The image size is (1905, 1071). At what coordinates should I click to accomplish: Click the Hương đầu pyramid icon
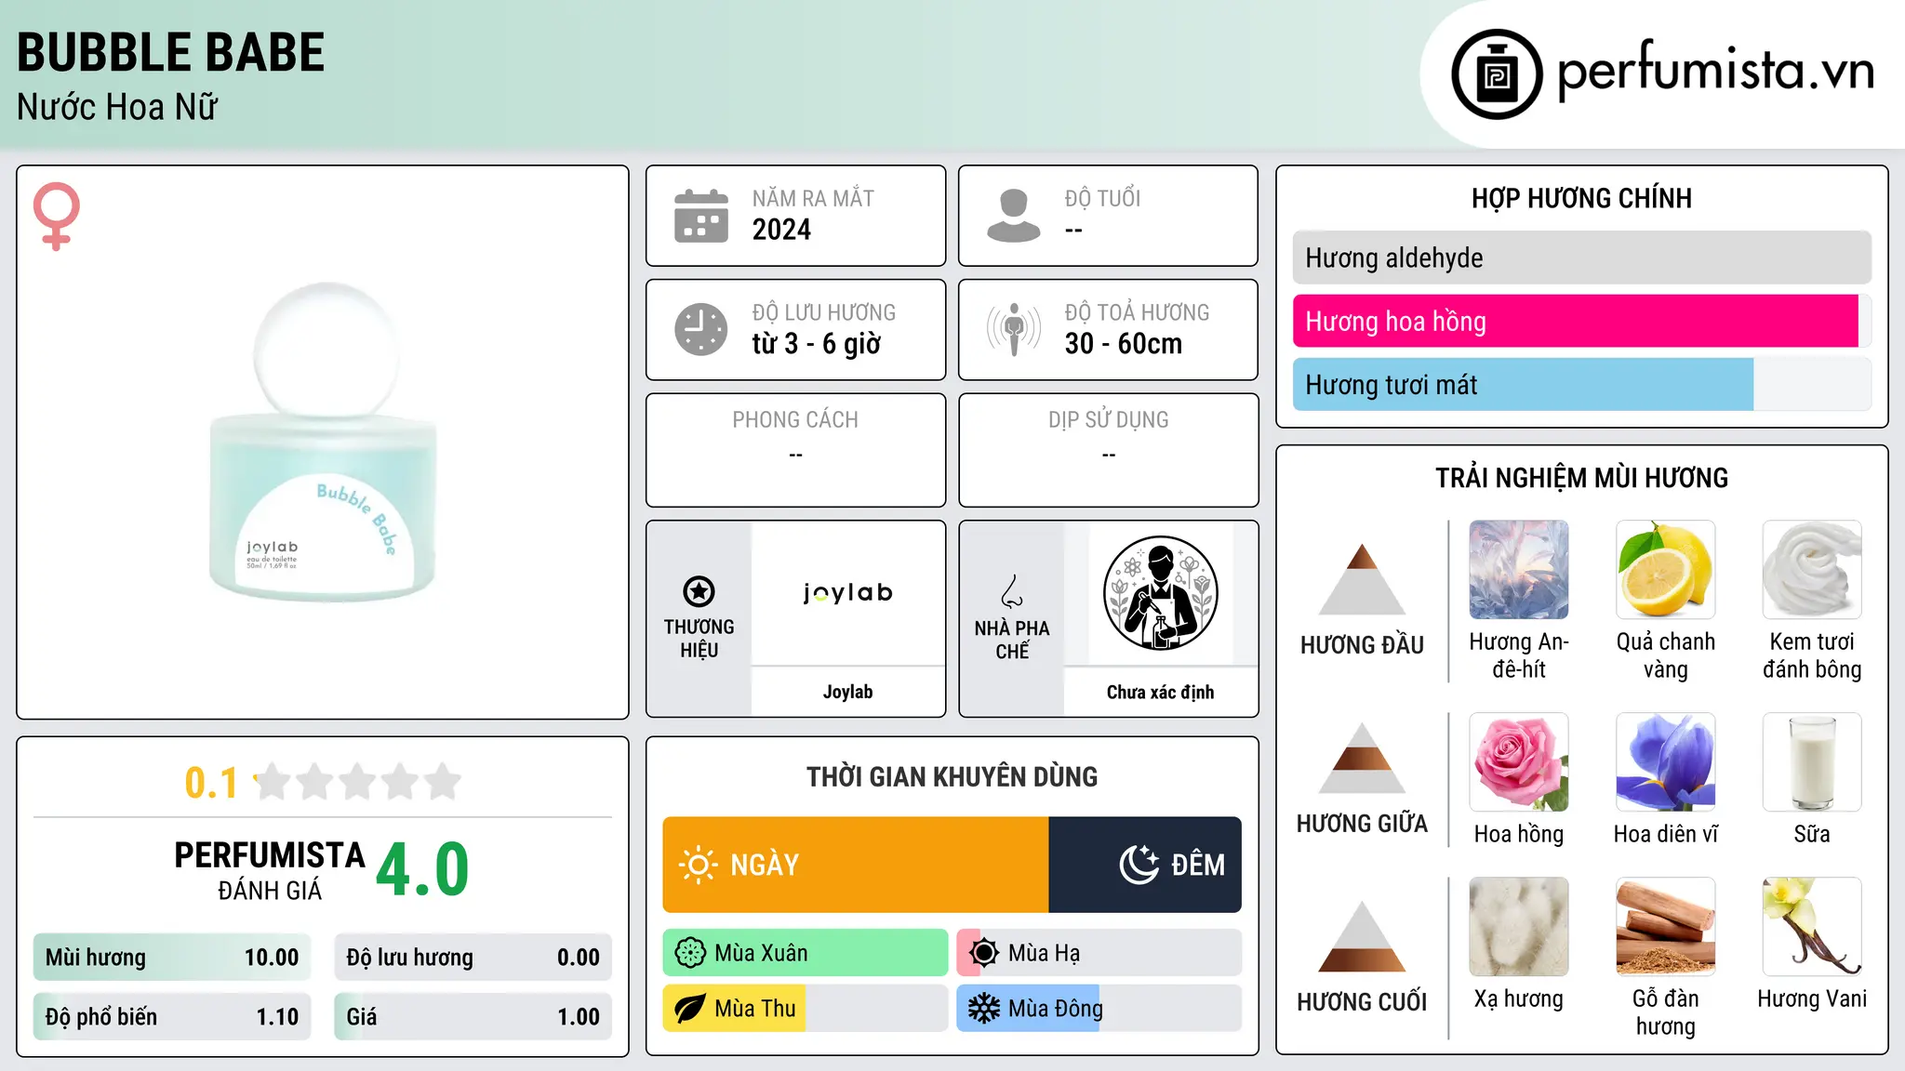coord(1362,578)
